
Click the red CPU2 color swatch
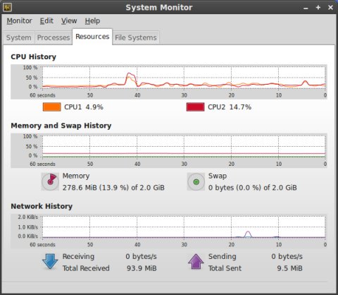pos(195,107)
